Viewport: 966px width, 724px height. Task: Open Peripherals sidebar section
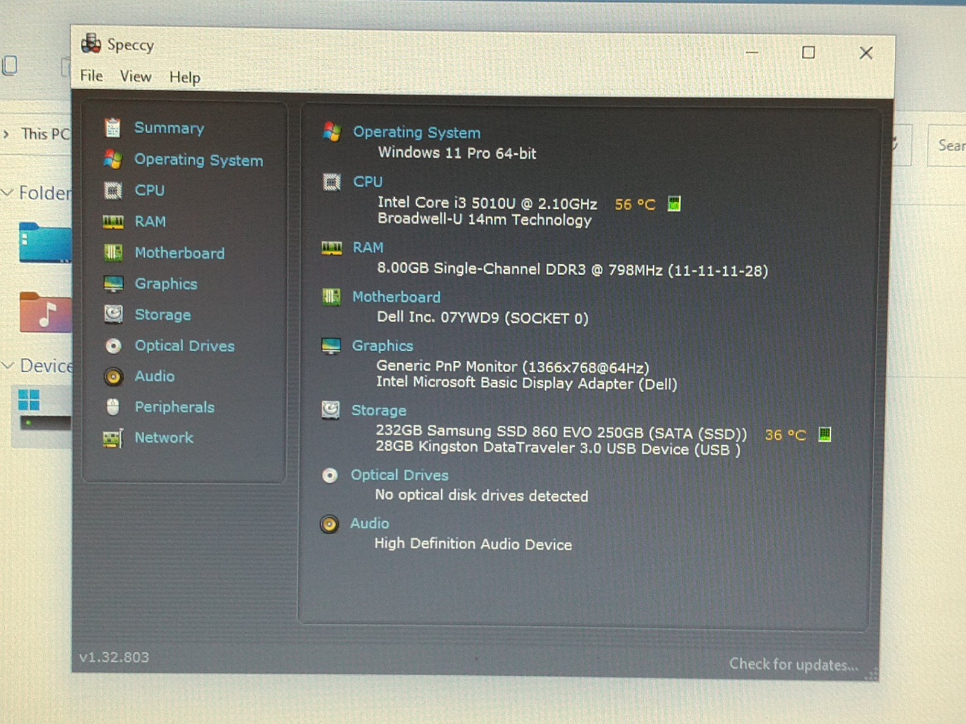click(174, 407)
